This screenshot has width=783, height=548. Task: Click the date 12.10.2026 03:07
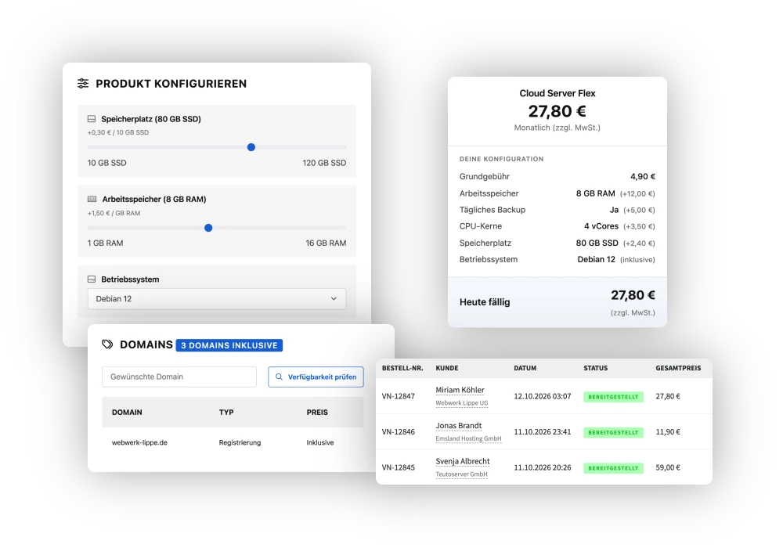click(543, 396)
